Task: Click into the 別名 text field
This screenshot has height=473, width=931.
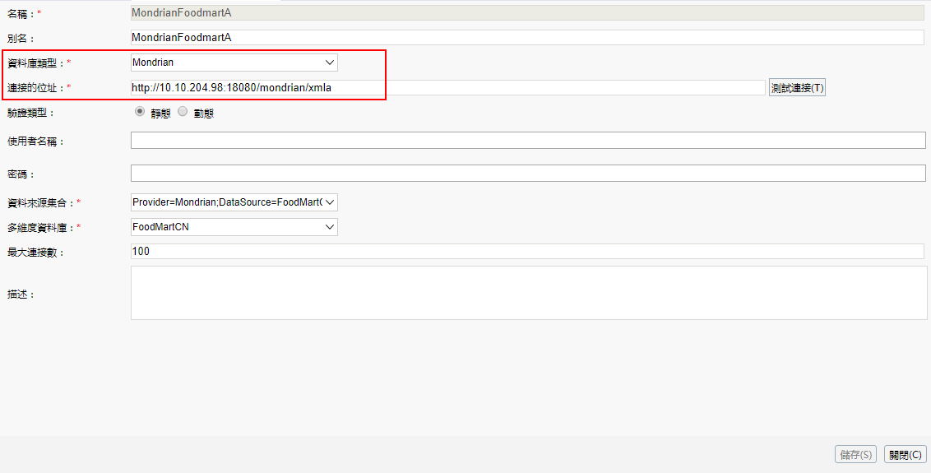Action: 526,38
